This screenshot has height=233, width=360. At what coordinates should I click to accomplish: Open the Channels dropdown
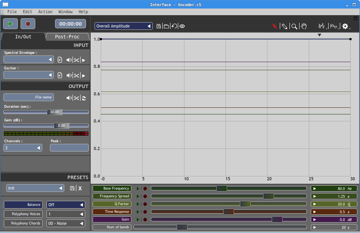[x=23, y=148]
